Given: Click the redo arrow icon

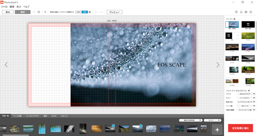Looking at the screenshot, I should (x=101, y=12).
